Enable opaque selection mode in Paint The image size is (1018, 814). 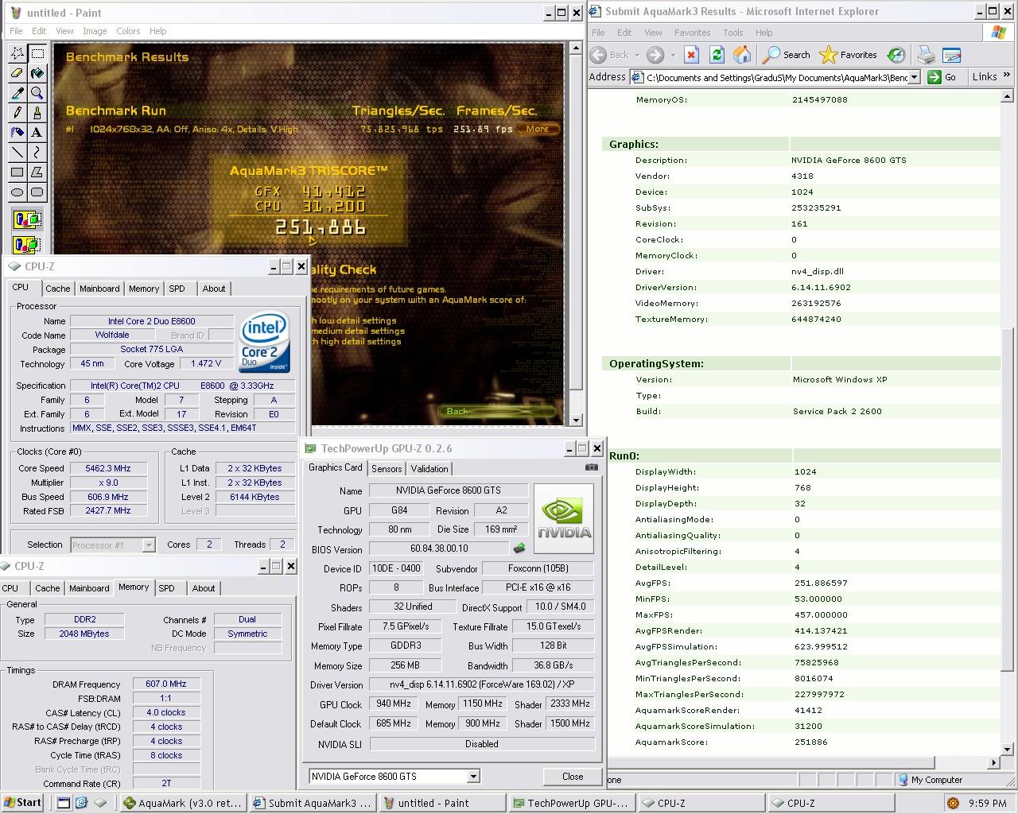(x=27, y=220)
